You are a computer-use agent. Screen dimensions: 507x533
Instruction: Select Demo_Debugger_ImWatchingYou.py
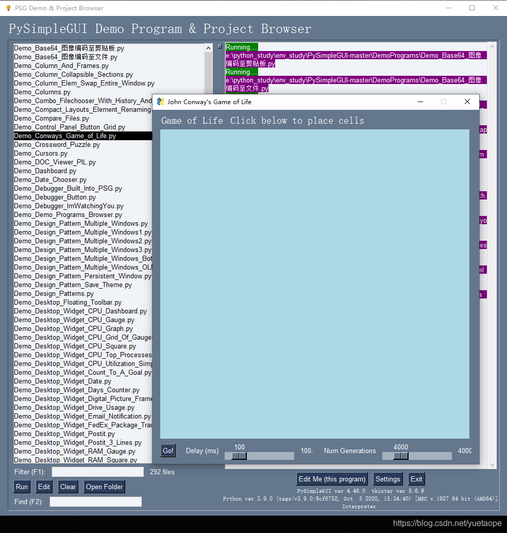click(69, 206)
